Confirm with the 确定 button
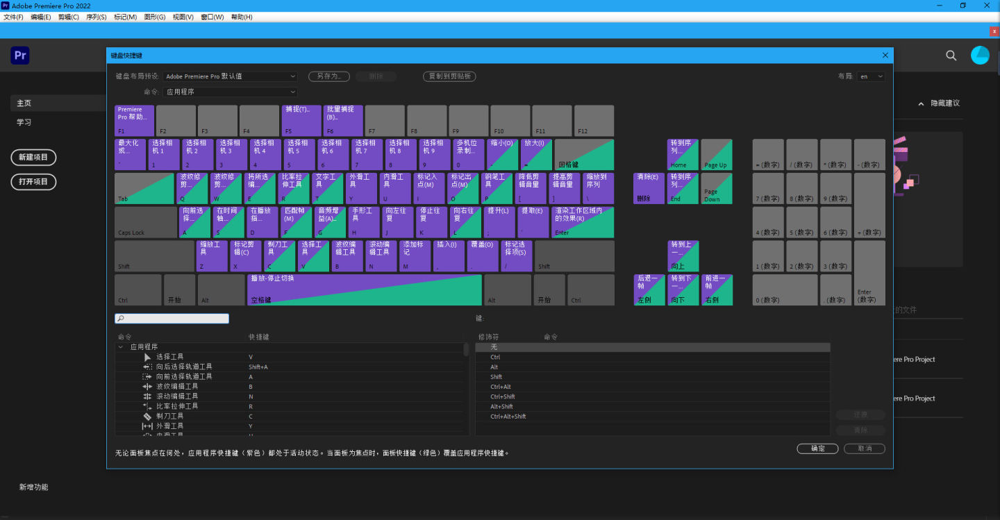The image size is (1000, 520). pyautogui.click(x=818, y=448)
